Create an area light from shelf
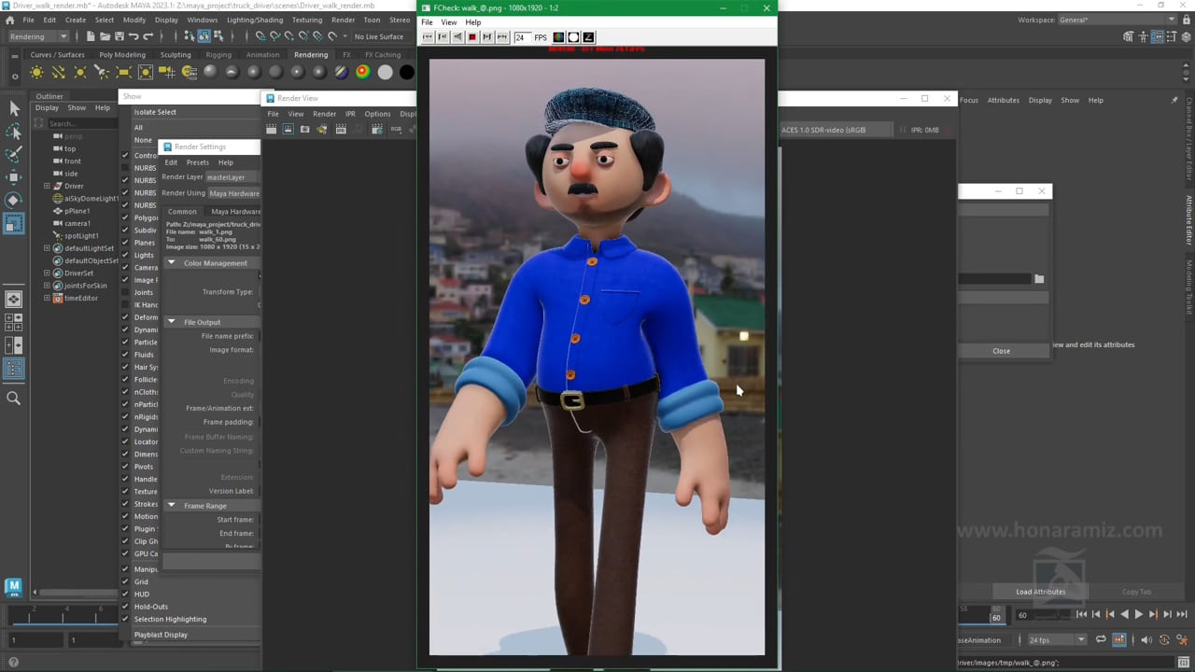This screenshot has width=1195, height=672. tap(123, 72)
